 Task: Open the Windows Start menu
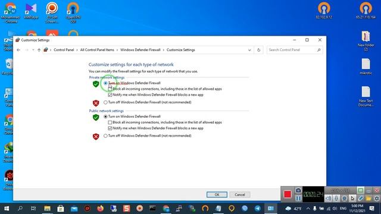(x=7, y=209)
